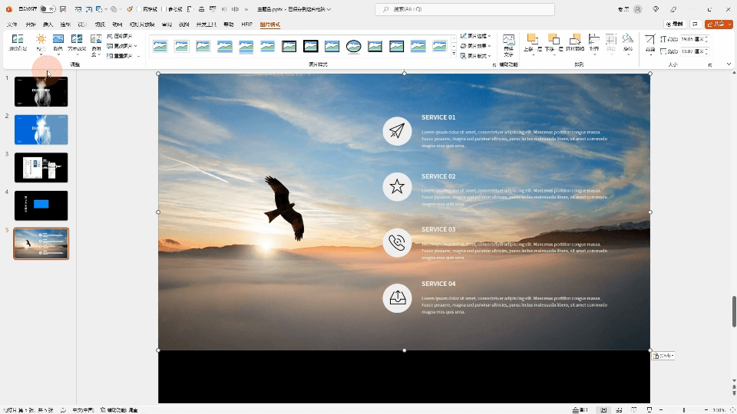Open the file name save location dropdown
This screenshot has height=414, width=737.
tap(329, 9)
